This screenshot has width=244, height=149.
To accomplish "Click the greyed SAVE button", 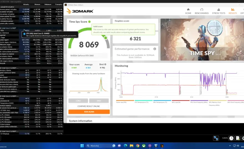I will pyautogui.click(x=99, y=101).
